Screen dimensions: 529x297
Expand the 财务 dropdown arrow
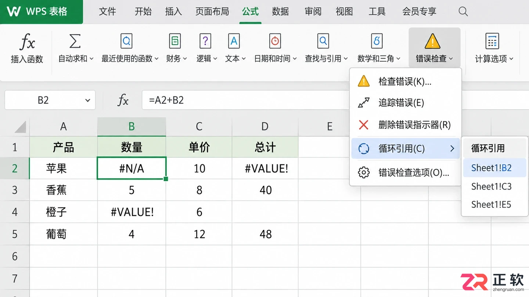point(185,59)
